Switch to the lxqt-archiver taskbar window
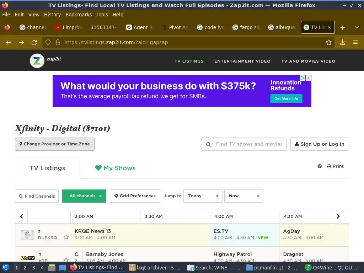Screen dimensions: 364x273 [x=155, y=268]
